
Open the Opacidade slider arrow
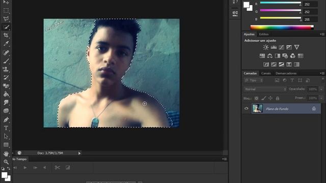pyautogui.click(x=321, y=89)
